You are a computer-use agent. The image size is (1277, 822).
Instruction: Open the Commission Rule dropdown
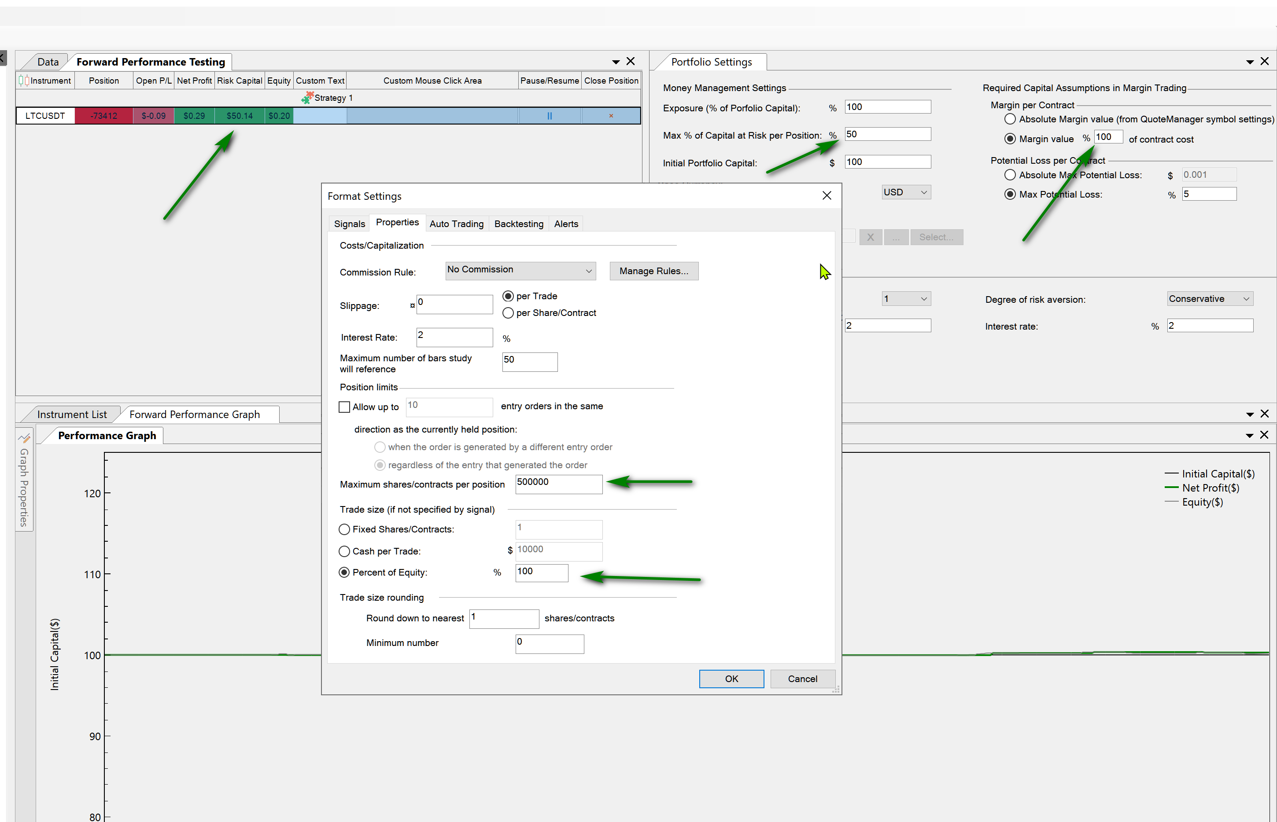tap(520, 271)
